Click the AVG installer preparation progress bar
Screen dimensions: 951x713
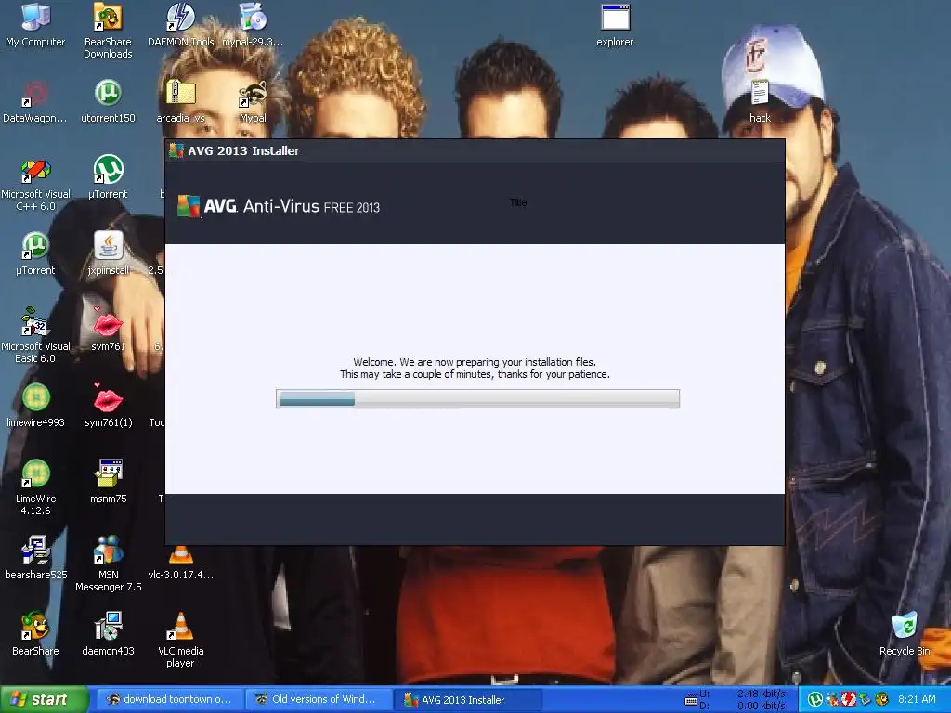coord(478,399)
